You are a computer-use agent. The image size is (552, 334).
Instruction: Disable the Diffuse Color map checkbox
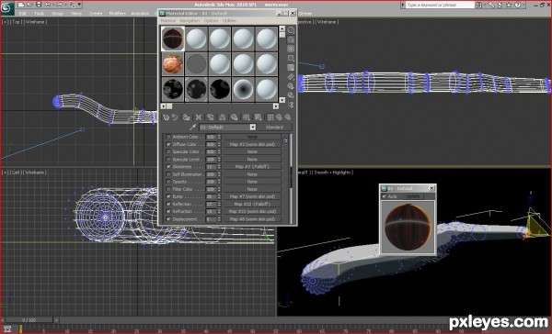pos(168,144)
